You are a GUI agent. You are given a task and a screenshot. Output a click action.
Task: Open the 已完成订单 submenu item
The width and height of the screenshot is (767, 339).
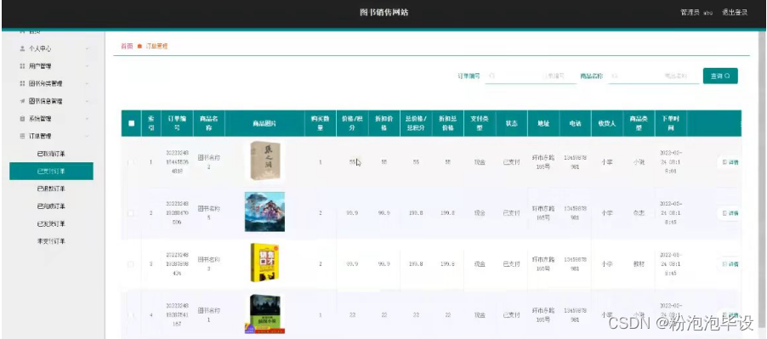point(51,206)
